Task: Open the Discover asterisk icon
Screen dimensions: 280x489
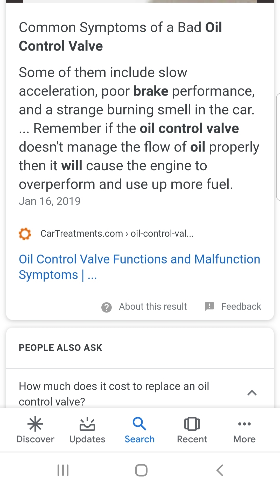Action: (35, 424)
